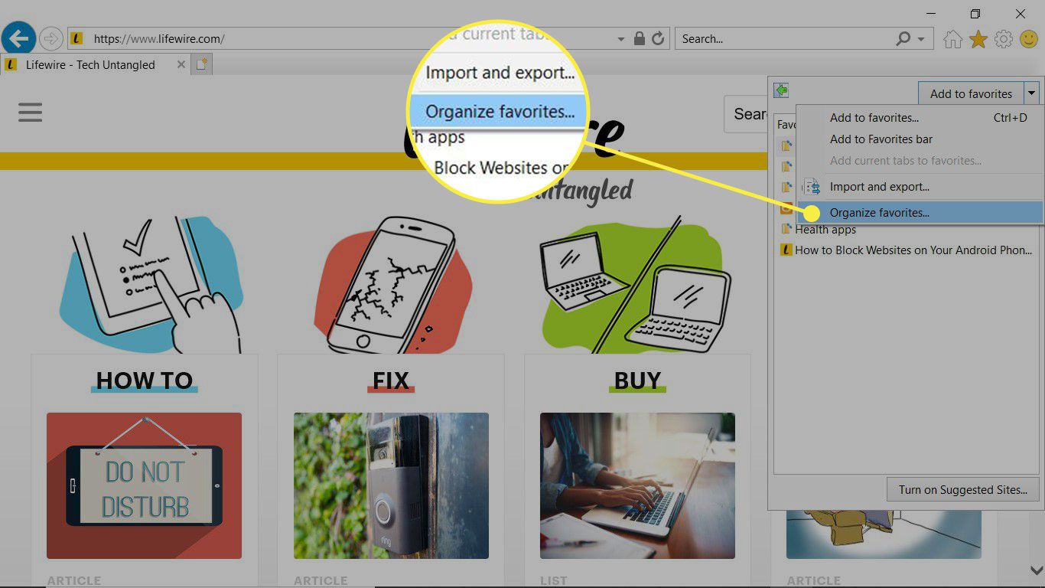The image size is (1045, 588).
Task: Click the Import and export icon
Action: click(812, 187)
